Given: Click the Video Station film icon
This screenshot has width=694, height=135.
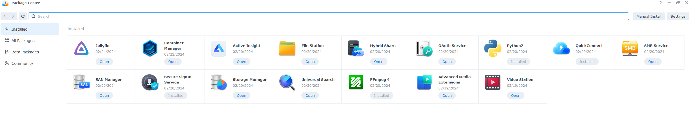Looking at the screenshot, I should click(x=493, y=82).
